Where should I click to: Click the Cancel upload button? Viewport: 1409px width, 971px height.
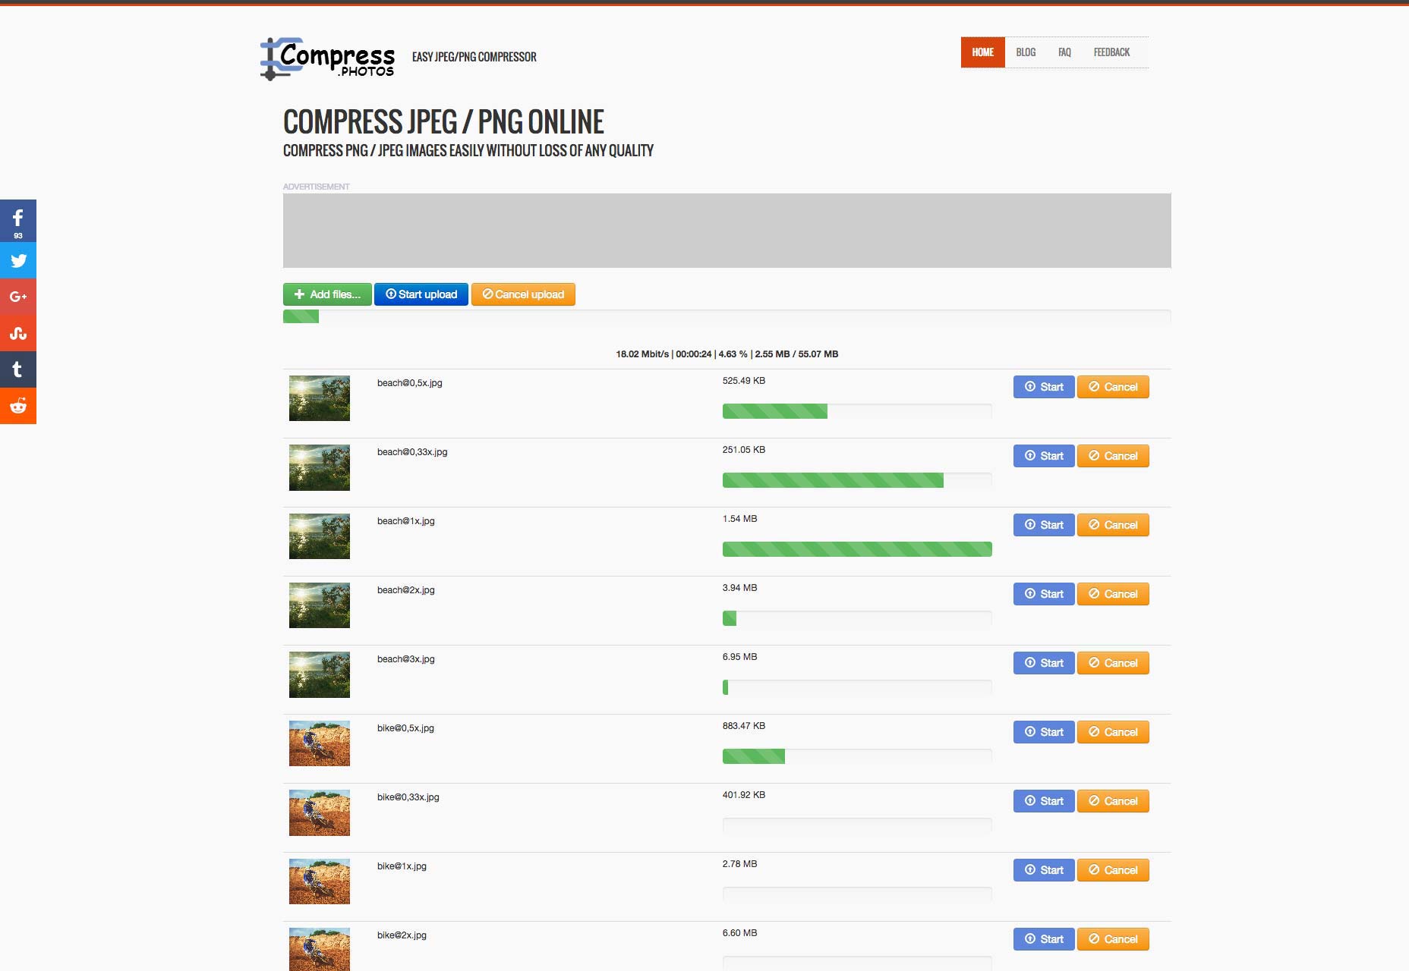click(523, 294)
